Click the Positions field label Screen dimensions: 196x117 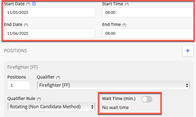[x=17, y=77]
